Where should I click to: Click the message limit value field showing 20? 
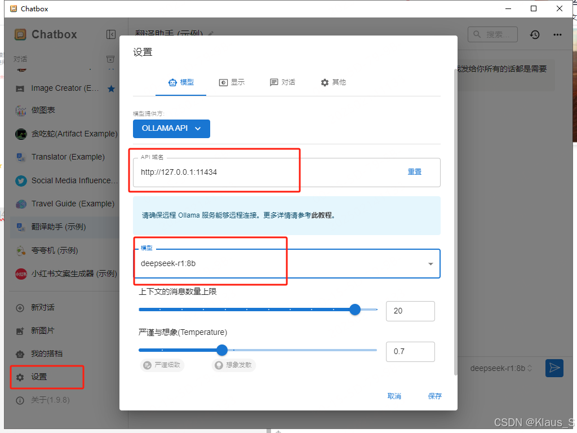(410, 311)
